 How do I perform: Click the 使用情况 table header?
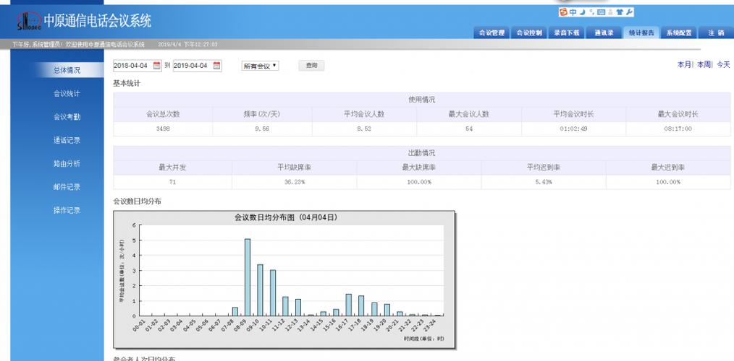[422, 100]
